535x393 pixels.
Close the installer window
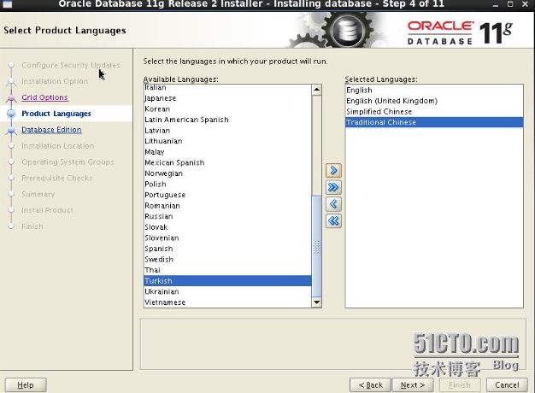[525, 4]
